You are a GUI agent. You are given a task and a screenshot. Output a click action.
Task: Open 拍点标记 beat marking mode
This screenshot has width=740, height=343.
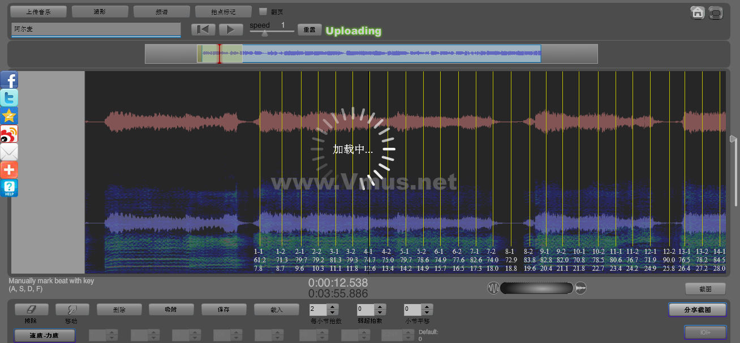[223, 12]
